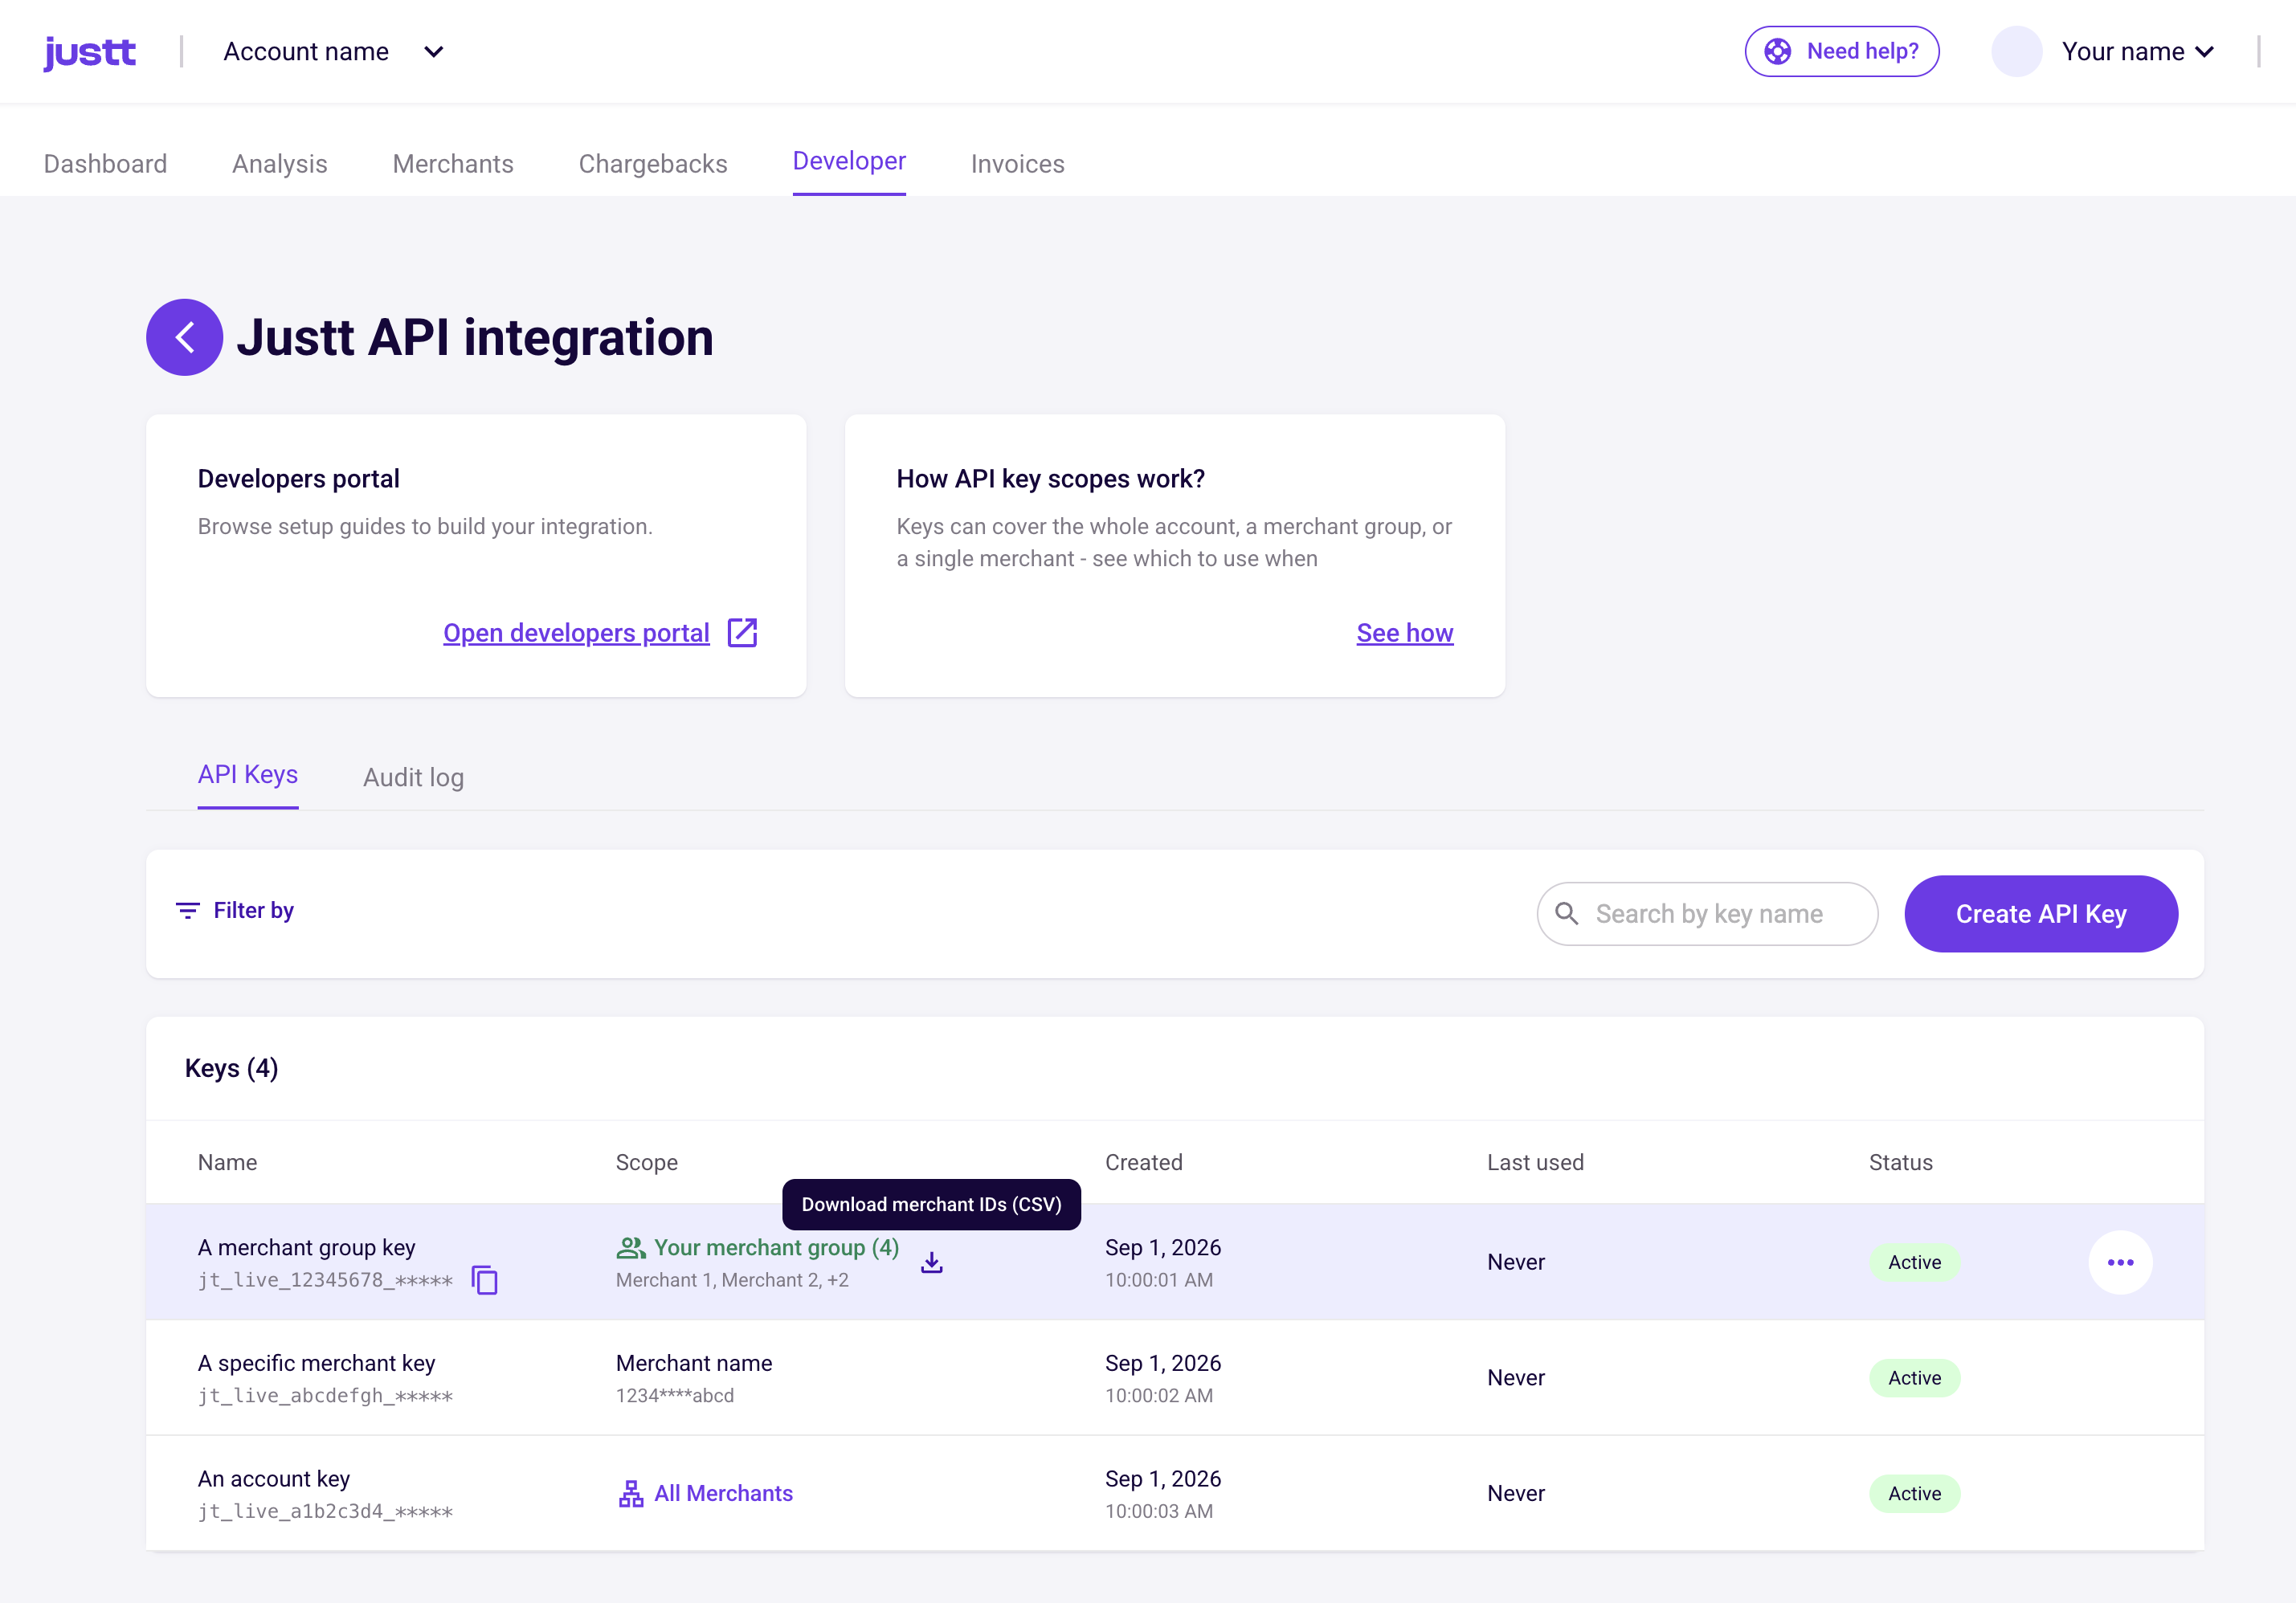The height and width of the screenshot is (1603, 2296).
Task: Follow the See how link
Action: coord(1404,633)
